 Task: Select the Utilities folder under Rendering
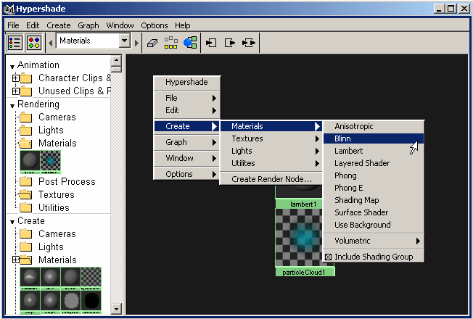coord(45,207)
